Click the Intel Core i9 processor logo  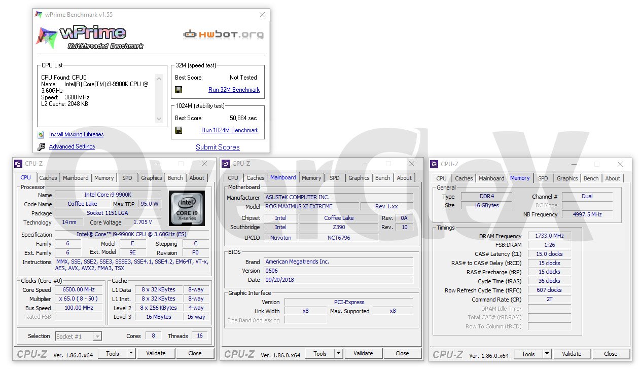(187, 208)
